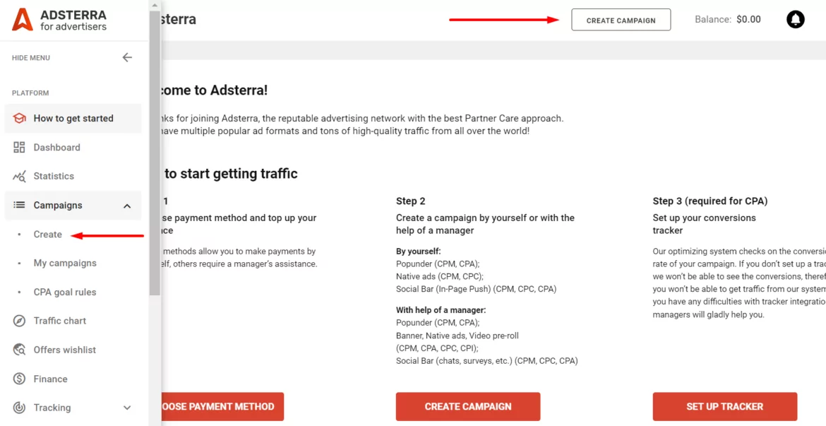This screenshot has height=426, width=826.
Task: Click the Traffic chart icon
Action: (18, 321)
